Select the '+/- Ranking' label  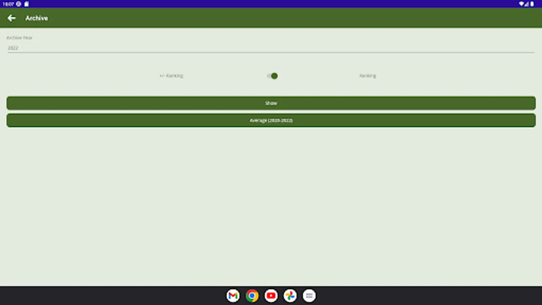click(171, 76)
